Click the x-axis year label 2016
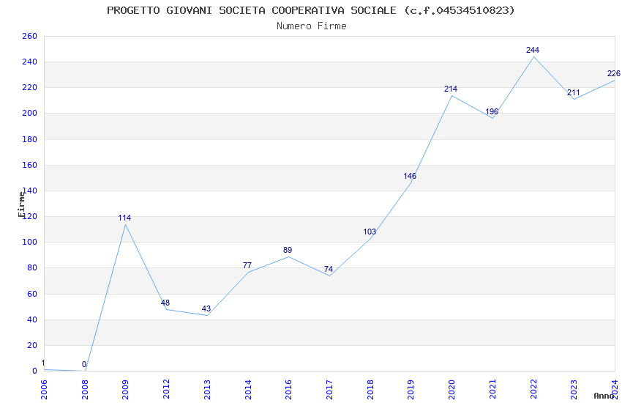Screen dimensions: 622x403 point(289,389)
